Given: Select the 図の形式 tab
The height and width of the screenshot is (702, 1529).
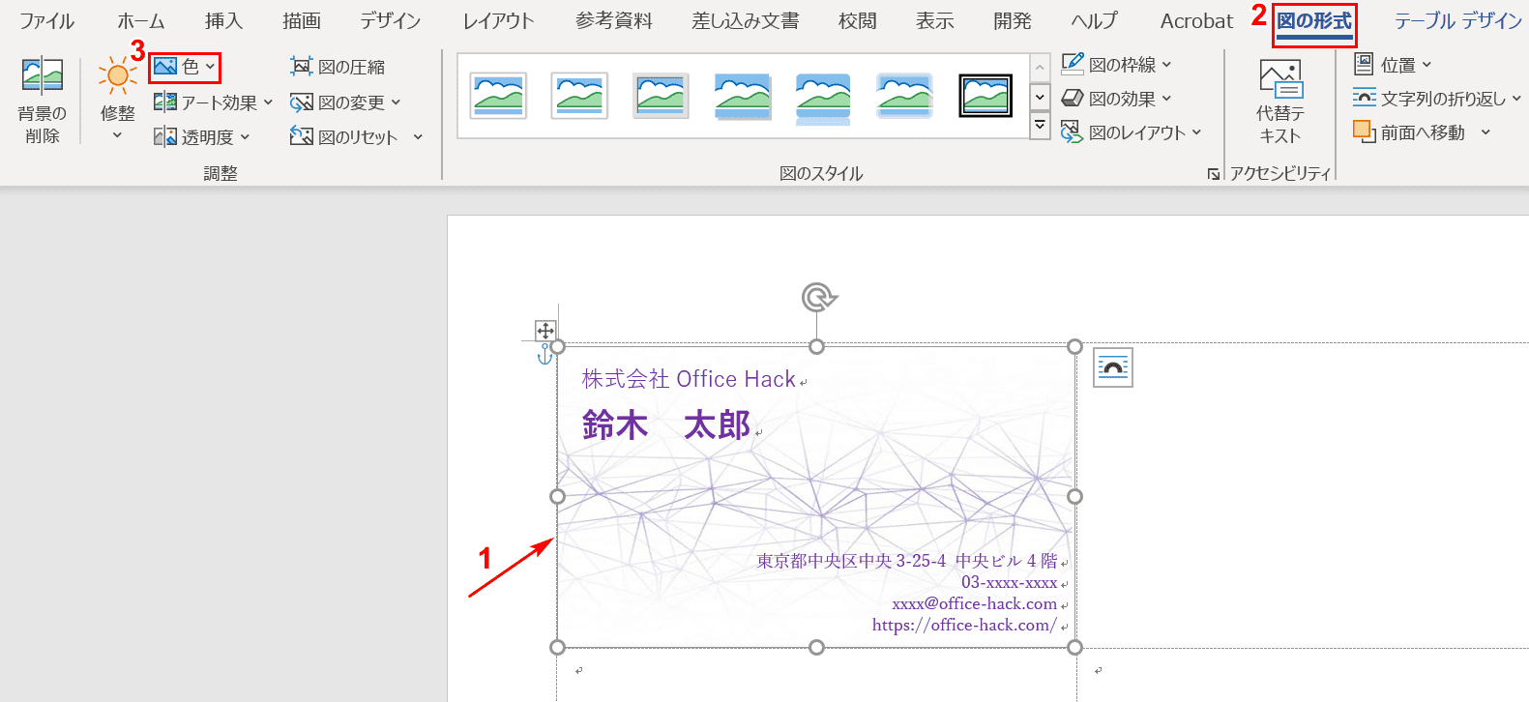Looking at the screenshot, I should 1314,22.
